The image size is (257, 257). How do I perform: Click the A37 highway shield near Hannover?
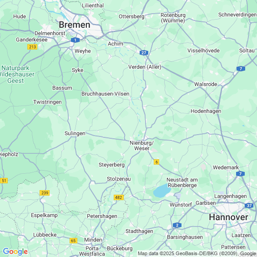pos(249,206)
